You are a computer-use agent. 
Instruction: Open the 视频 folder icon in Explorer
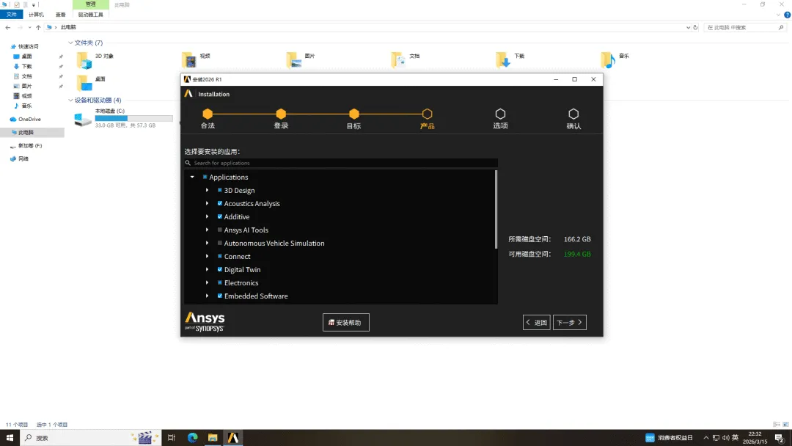point(189,61)
